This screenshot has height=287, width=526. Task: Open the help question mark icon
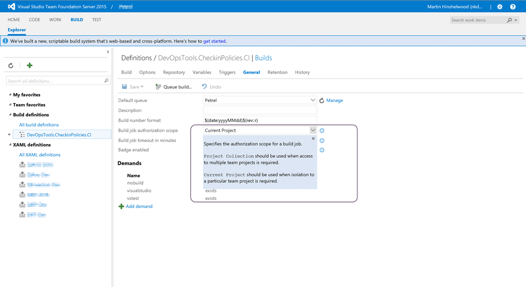click(513, 7)
